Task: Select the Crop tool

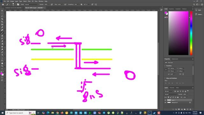Action: click(x=2, y=22)
